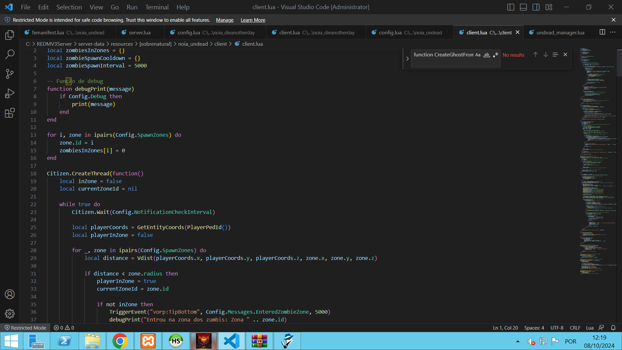Open notifications bell in status bar
Viewport: 622px width, 350px height.
[613, 328]
